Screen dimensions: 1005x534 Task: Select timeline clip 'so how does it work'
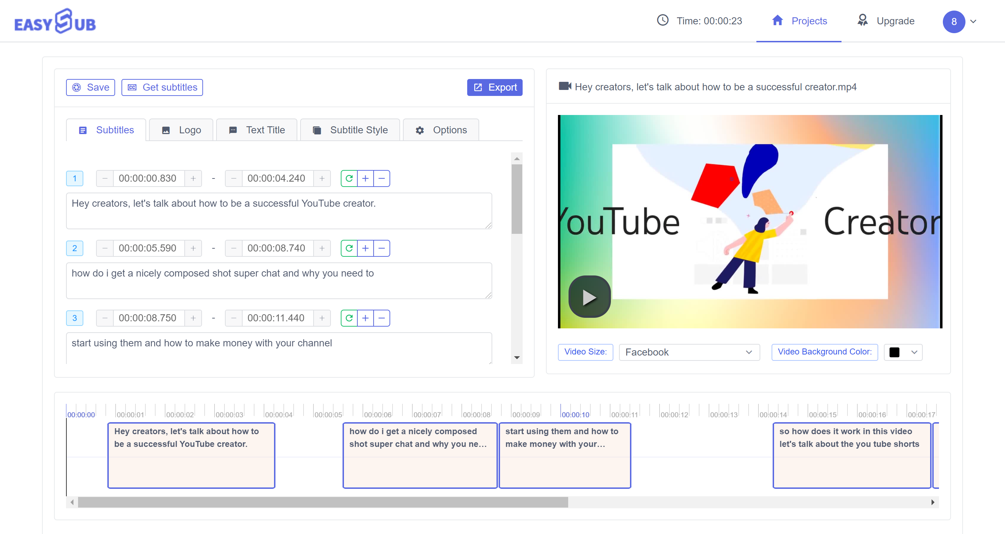pos(852,455)
